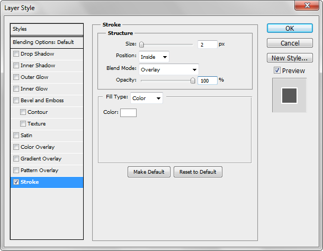Enable the Contour sub-option checkbox
The image size is (323, 251).
tap(23, 112)
